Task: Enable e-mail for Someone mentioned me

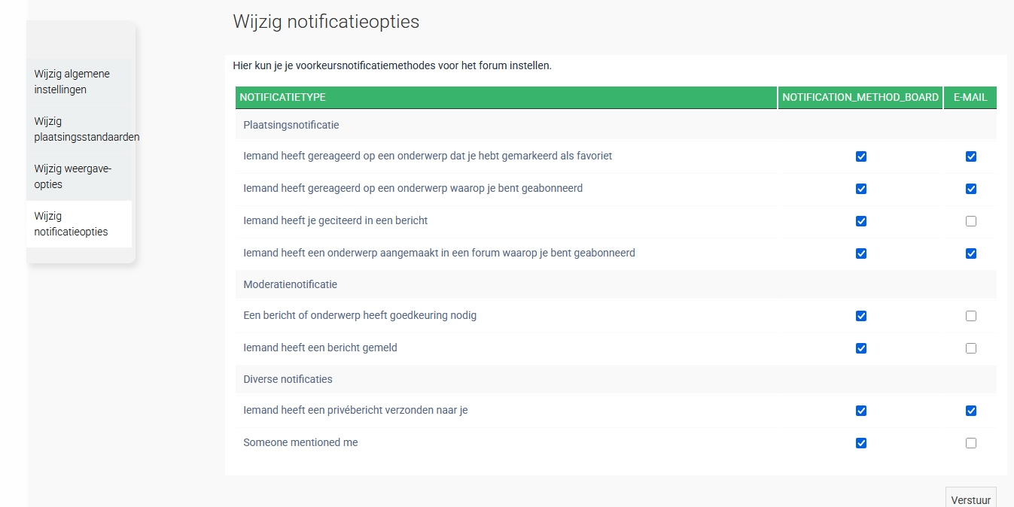Action: 971,443
